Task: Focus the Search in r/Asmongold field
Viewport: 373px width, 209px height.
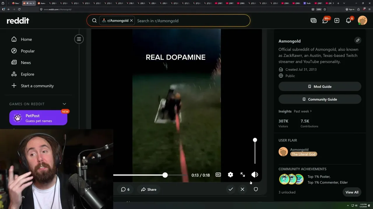Action: pos(192,21)
